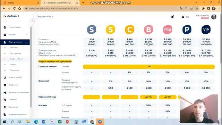This screenshot has width=222, height=125.
Task: Click the $ 1 250 binary limit value
Action: [x=206, y=88]
